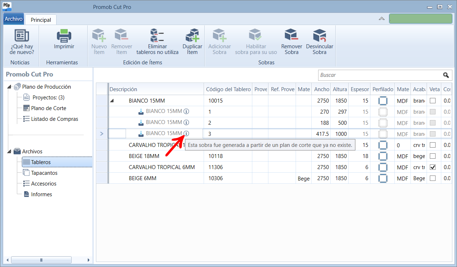The height and width of the screenshot is (267, 457).
Task: Click the Ancho column header
Action: coord(321,89)
